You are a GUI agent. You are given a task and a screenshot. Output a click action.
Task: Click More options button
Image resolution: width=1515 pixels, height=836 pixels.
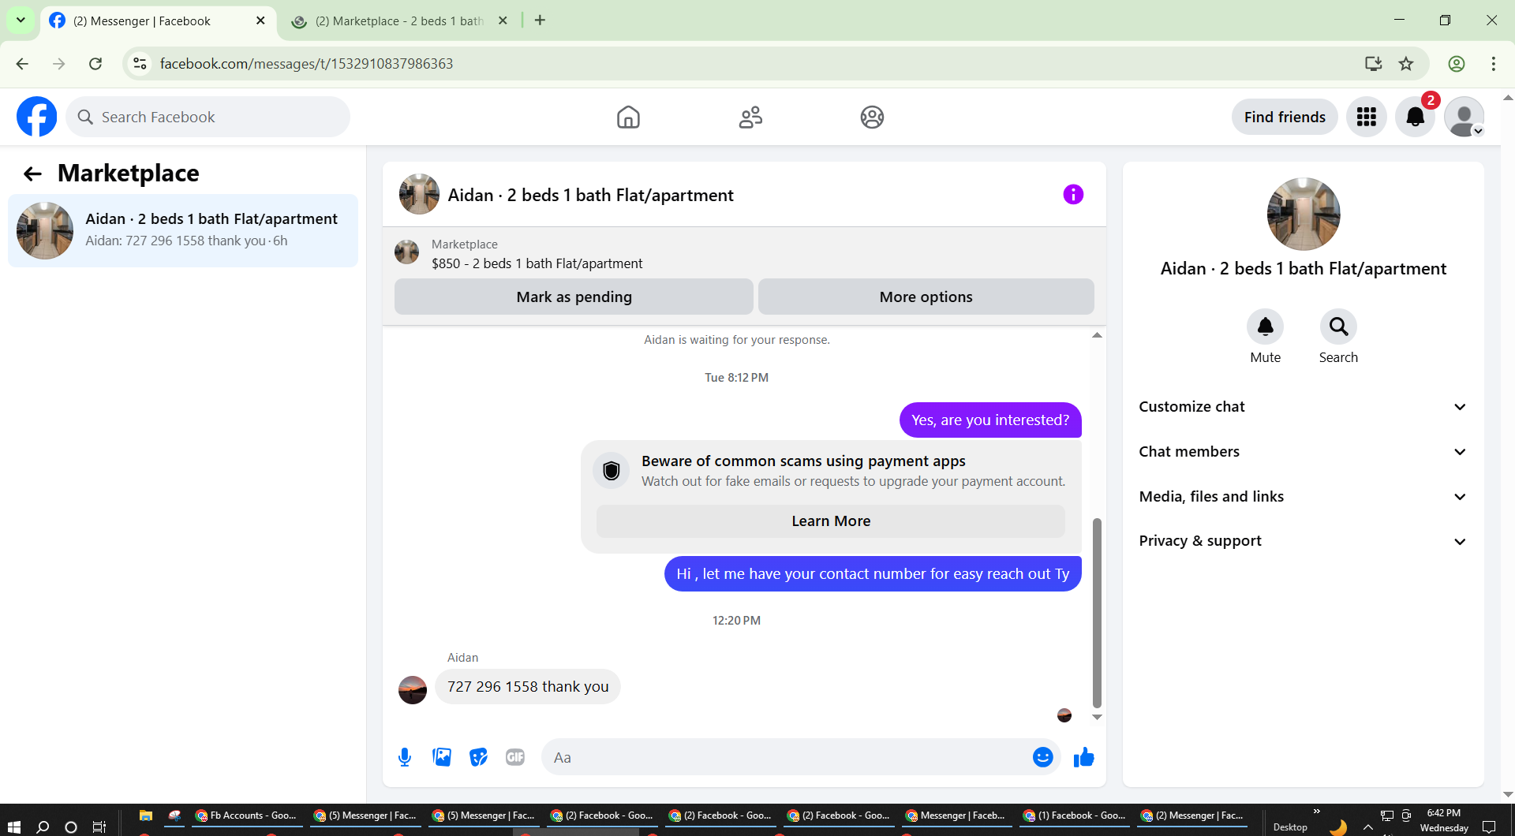(926, 297)
